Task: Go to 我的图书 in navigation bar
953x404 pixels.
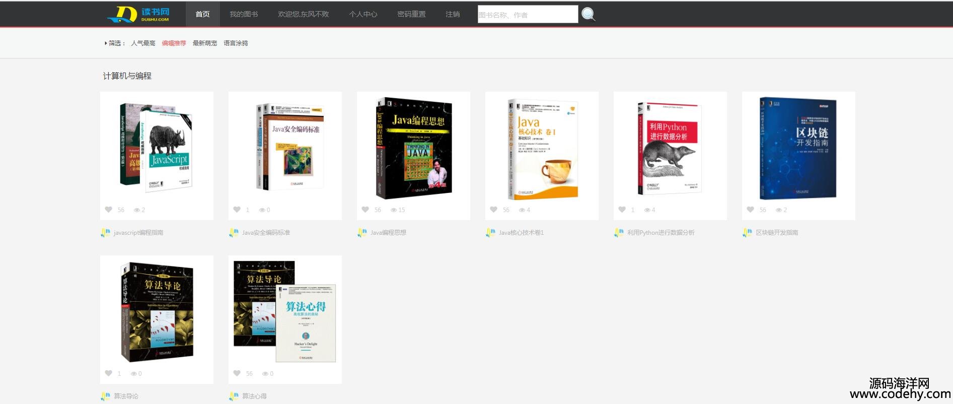Action: tap(244, 14)
